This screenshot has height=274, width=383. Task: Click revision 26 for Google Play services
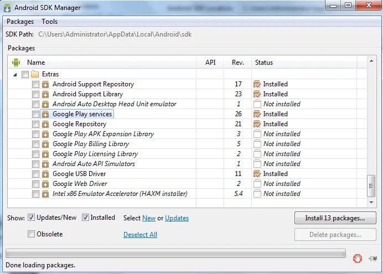point(238,114)
